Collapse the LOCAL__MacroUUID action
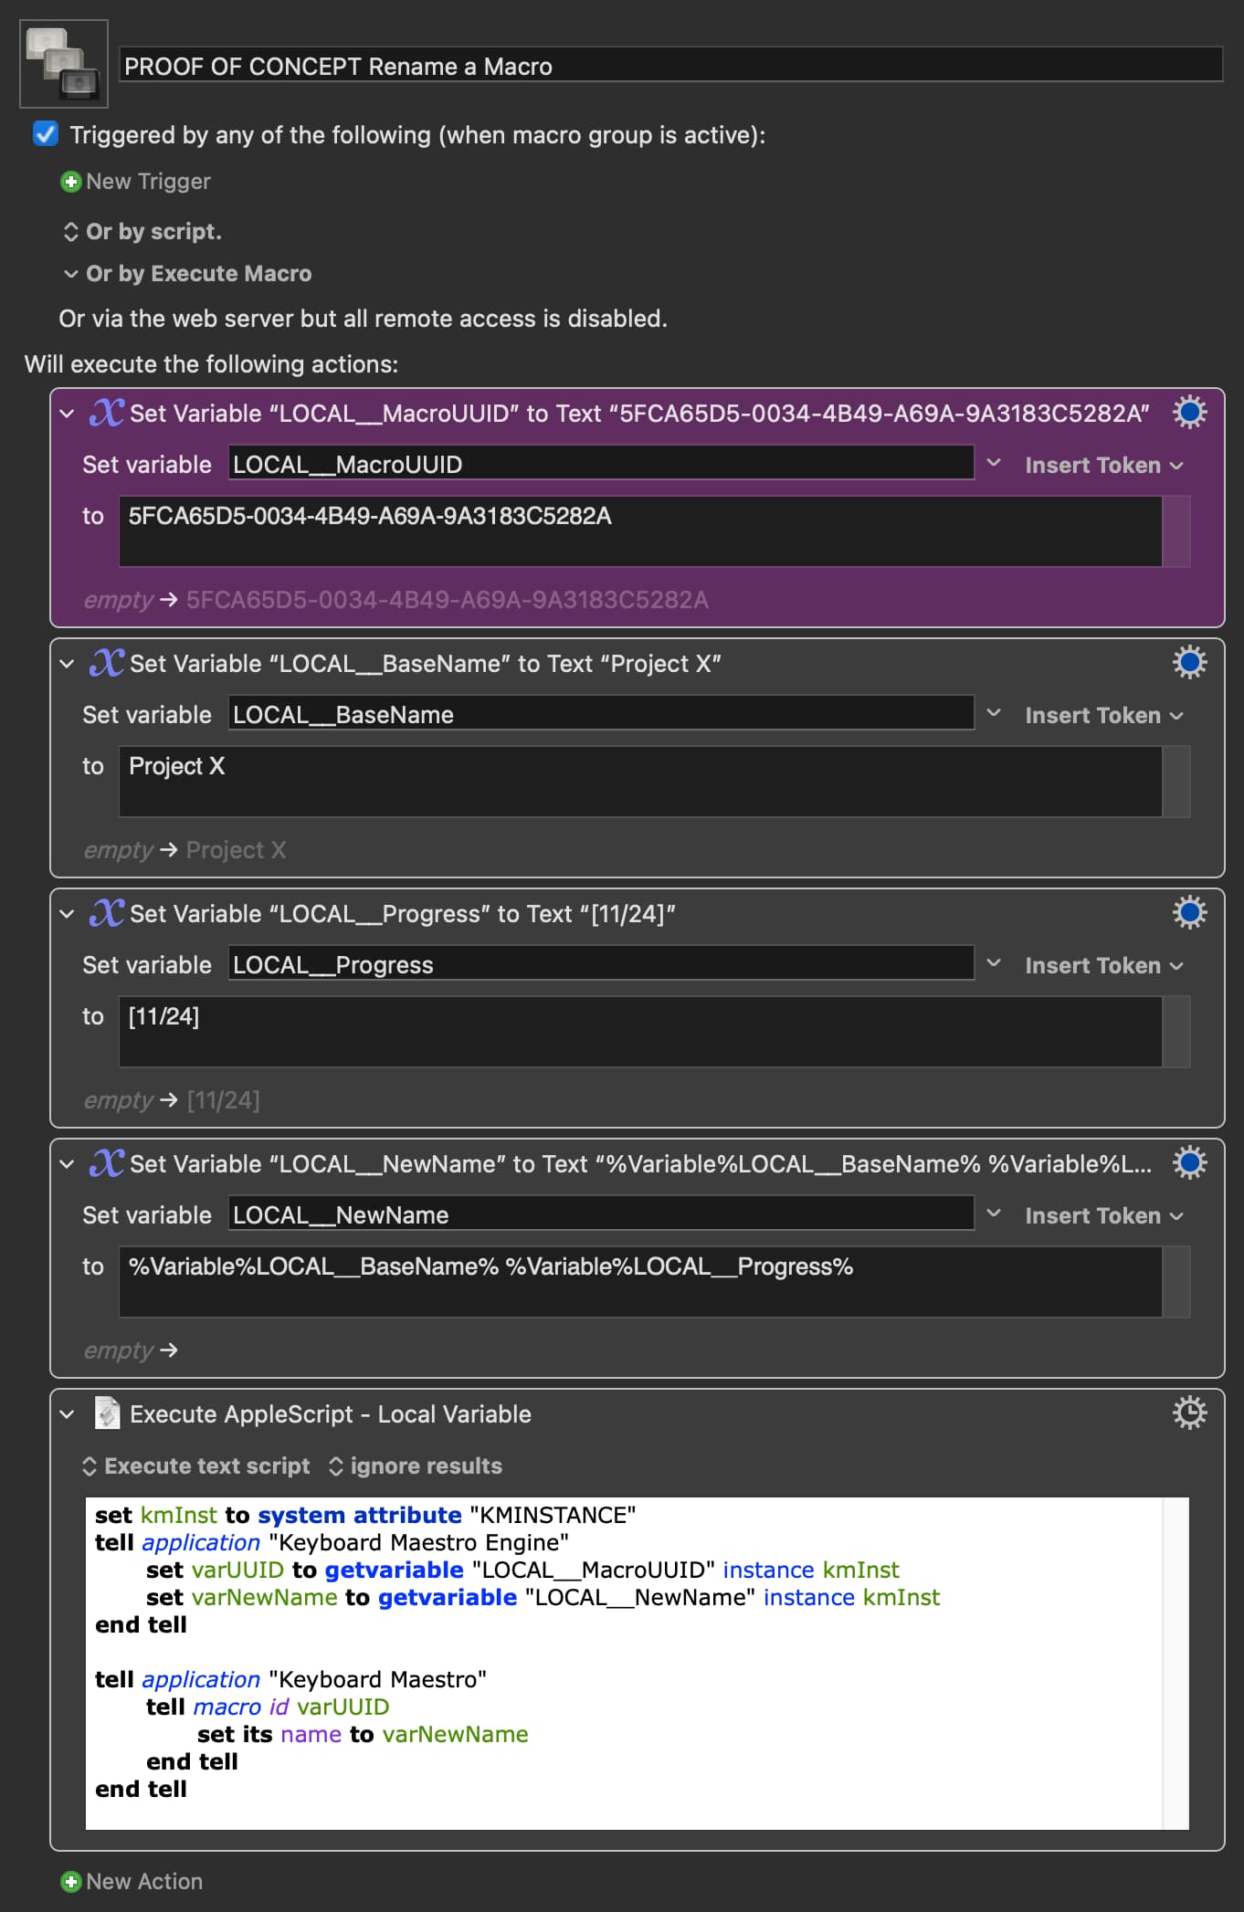1244x1912 pixels. click(67, 414)
